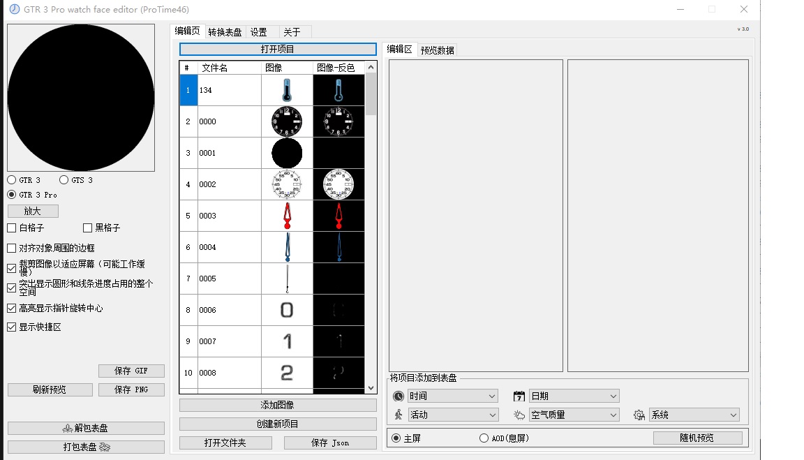This screenshot has width=804, height=460.
Task: Enable the 白格子 checkbox
Action: [12, 228]
